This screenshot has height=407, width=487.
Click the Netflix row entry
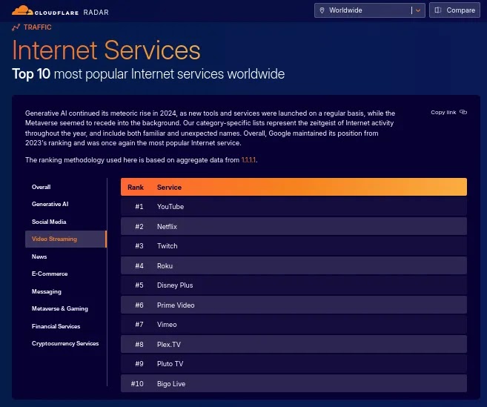click(294, 227)
